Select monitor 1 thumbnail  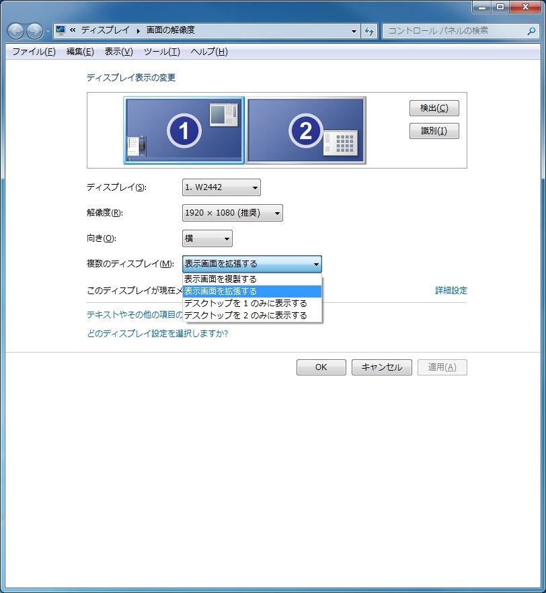click(184, 130)
